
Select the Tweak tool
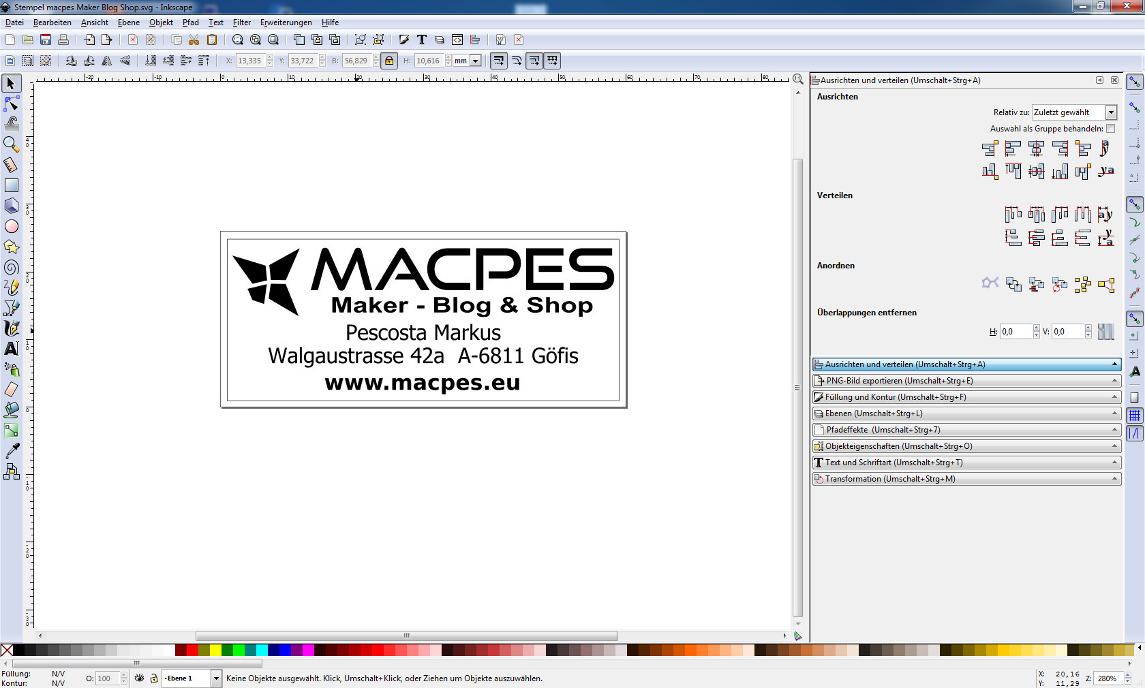point(11,123)
